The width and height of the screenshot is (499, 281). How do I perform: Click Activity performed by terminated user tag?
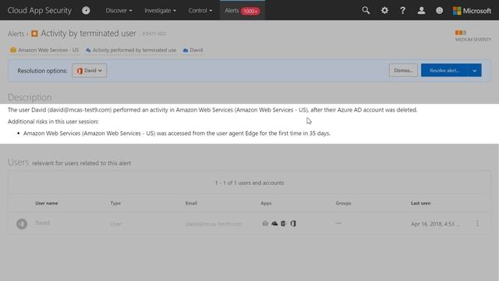(x=134, y=50)
